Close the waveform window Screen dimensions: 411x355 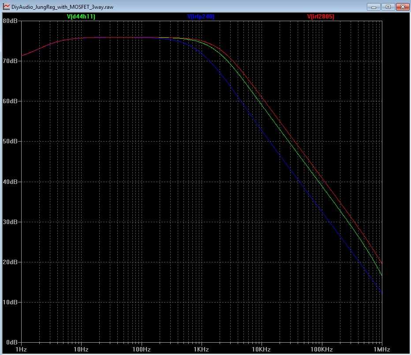pyautogui.click(x=403, y=7)
